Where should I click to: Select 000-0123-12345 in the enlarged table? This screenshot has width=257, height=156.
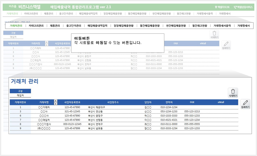pos(72,124)
